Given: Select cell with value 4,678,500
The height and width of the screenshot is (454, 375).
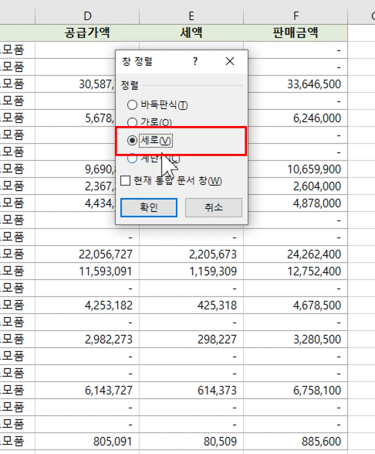Looking at the screenshot, I should point(296,306).
